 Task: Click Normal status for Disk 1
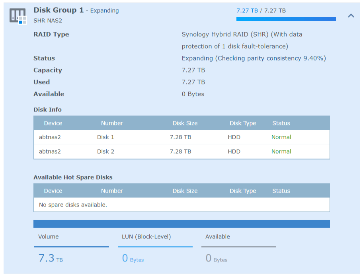click(x=281, y=137)
